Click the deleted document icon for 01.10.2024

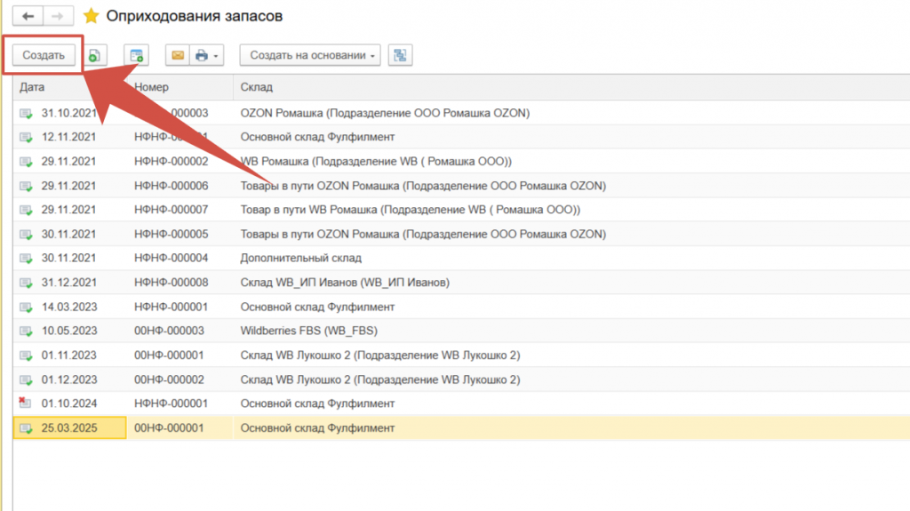pos(25,403)
